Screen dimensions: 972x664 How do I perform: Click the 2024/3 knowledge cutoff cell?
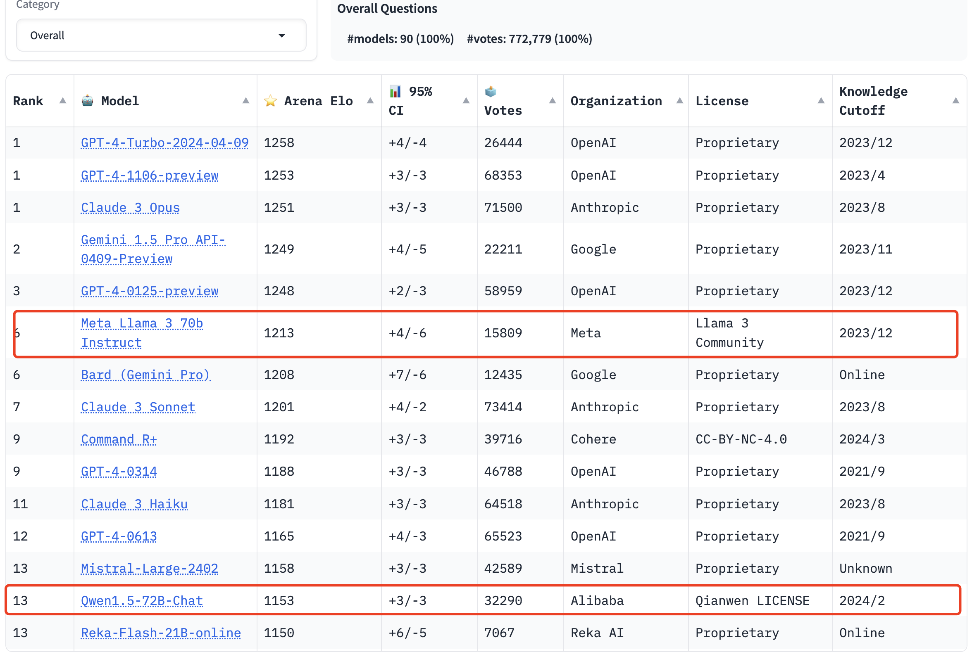[x=862, y=440]
